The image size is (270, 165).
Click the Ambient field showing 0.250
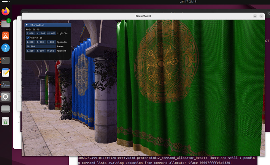(x=30, y=50)
